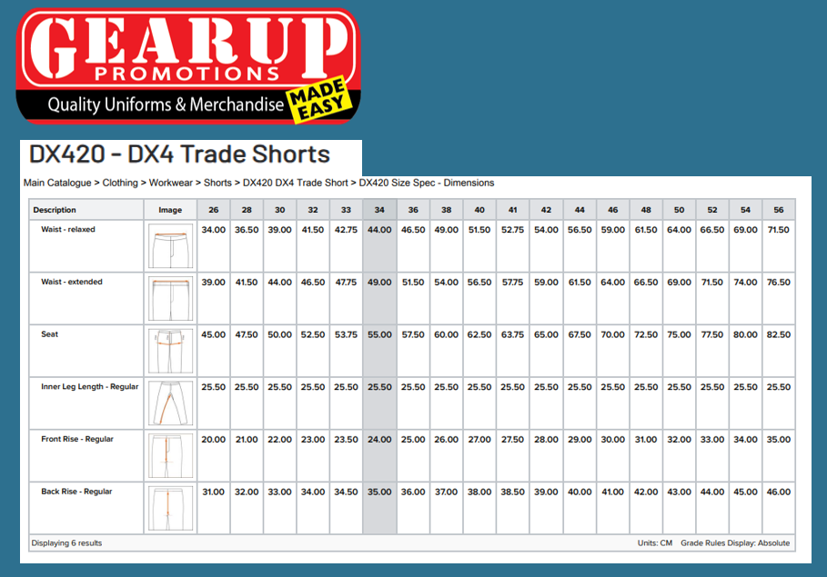Click Grade Rules Display: Absolute text
The image size is (827, 577).
click(735, 543)
